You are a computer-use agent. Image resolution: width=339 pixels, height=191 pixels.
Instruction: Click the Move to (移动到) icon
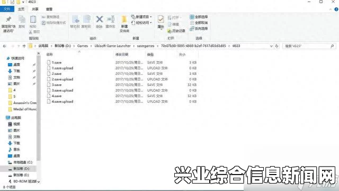point(75,20)
